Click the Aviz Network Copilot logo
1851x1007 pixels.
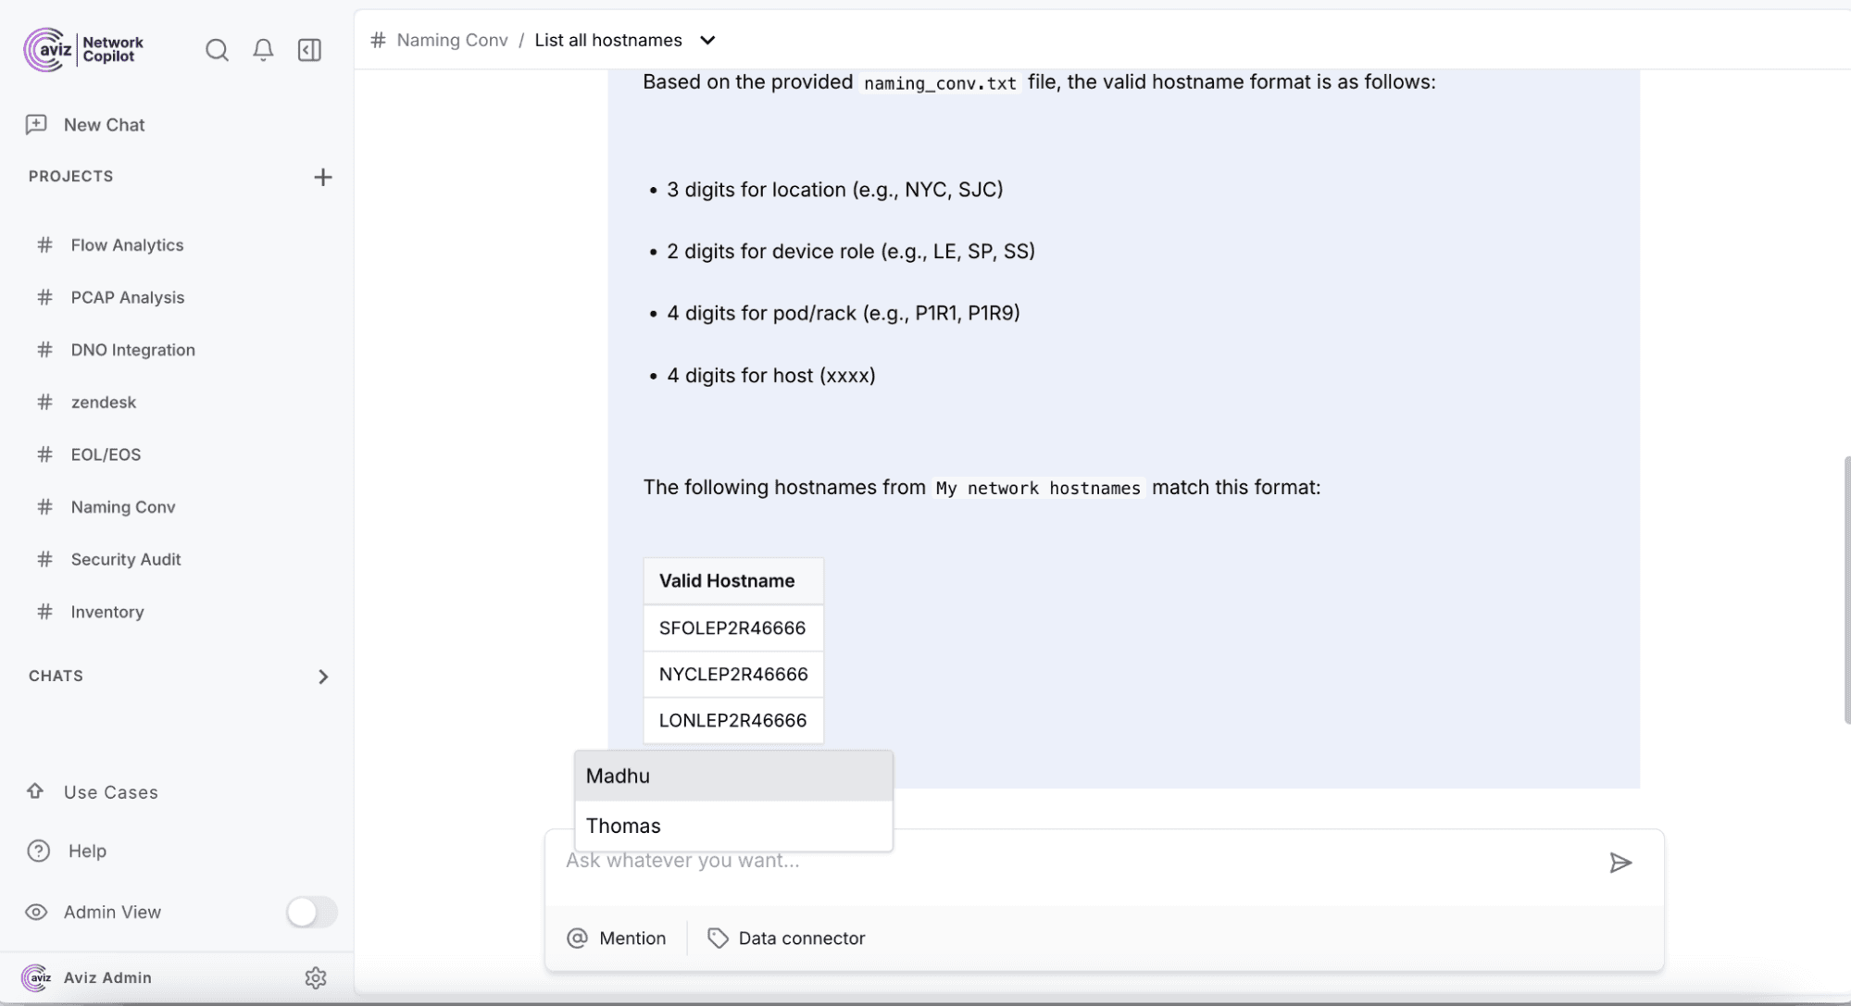[82, 49]
